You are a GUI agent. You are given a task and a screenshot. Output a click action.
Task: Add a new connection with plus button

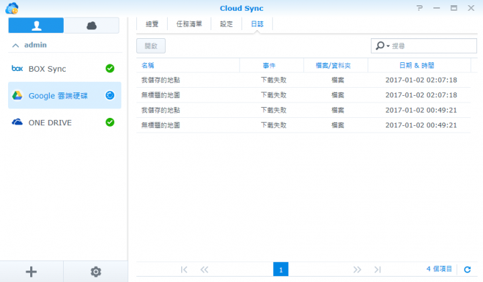pyautogui.click(x=31, y=271)
